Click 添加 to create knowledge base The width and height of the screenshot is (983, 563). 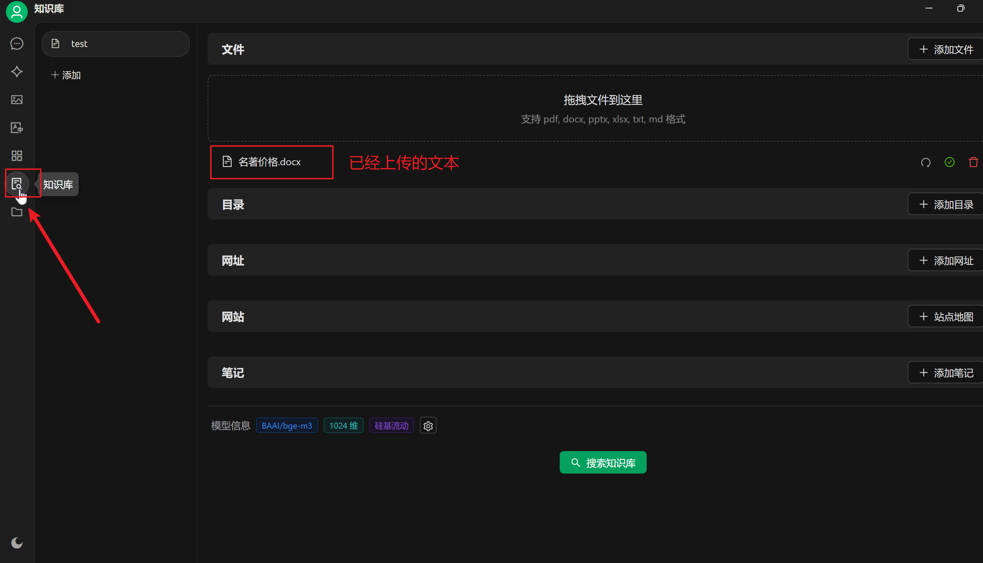coord(66,75)
